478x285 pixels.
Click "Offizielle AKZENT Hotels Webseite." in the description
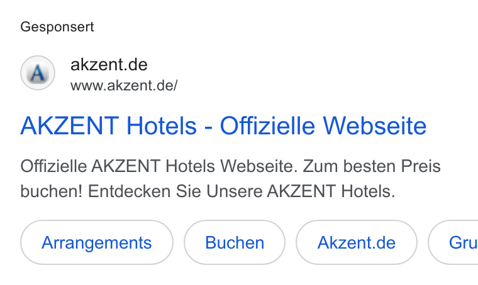click(159, 166)
